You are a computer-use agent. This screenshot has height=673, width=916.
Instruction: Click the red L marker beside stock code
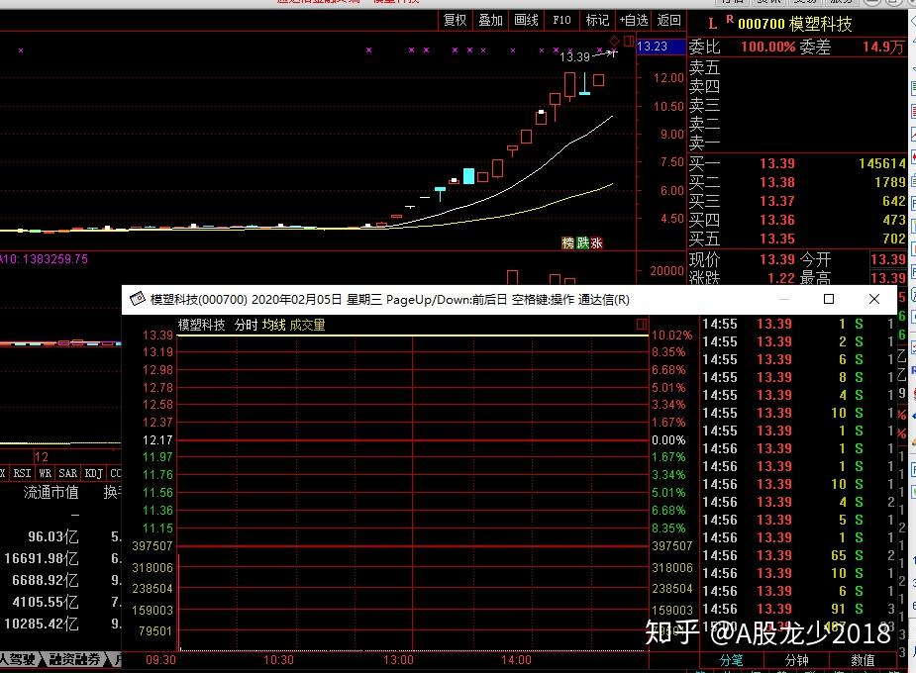click(x=713, y=24)
